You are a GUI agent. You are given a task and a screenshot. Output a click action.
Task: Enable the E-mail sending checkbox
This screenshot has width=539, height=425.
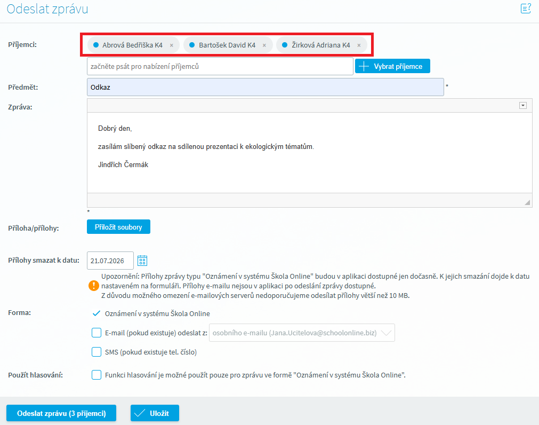[96, 333]
